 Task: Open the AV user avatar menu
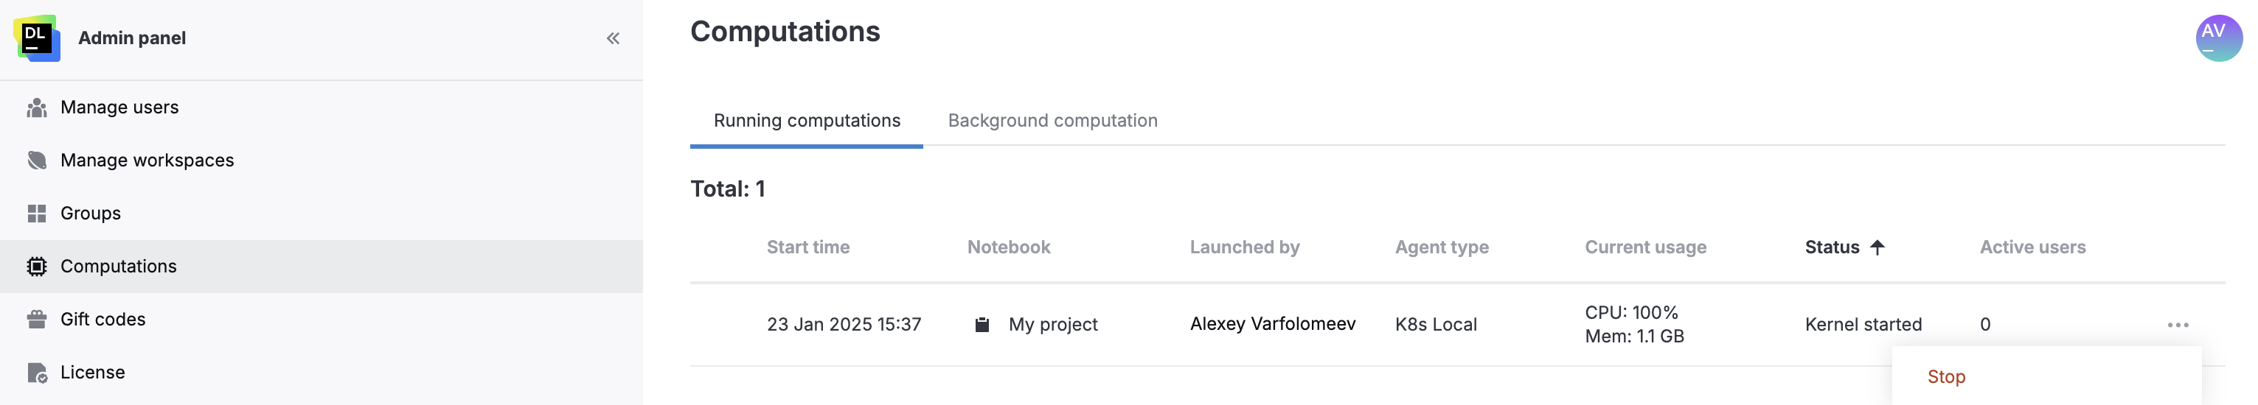(2217, 38)
